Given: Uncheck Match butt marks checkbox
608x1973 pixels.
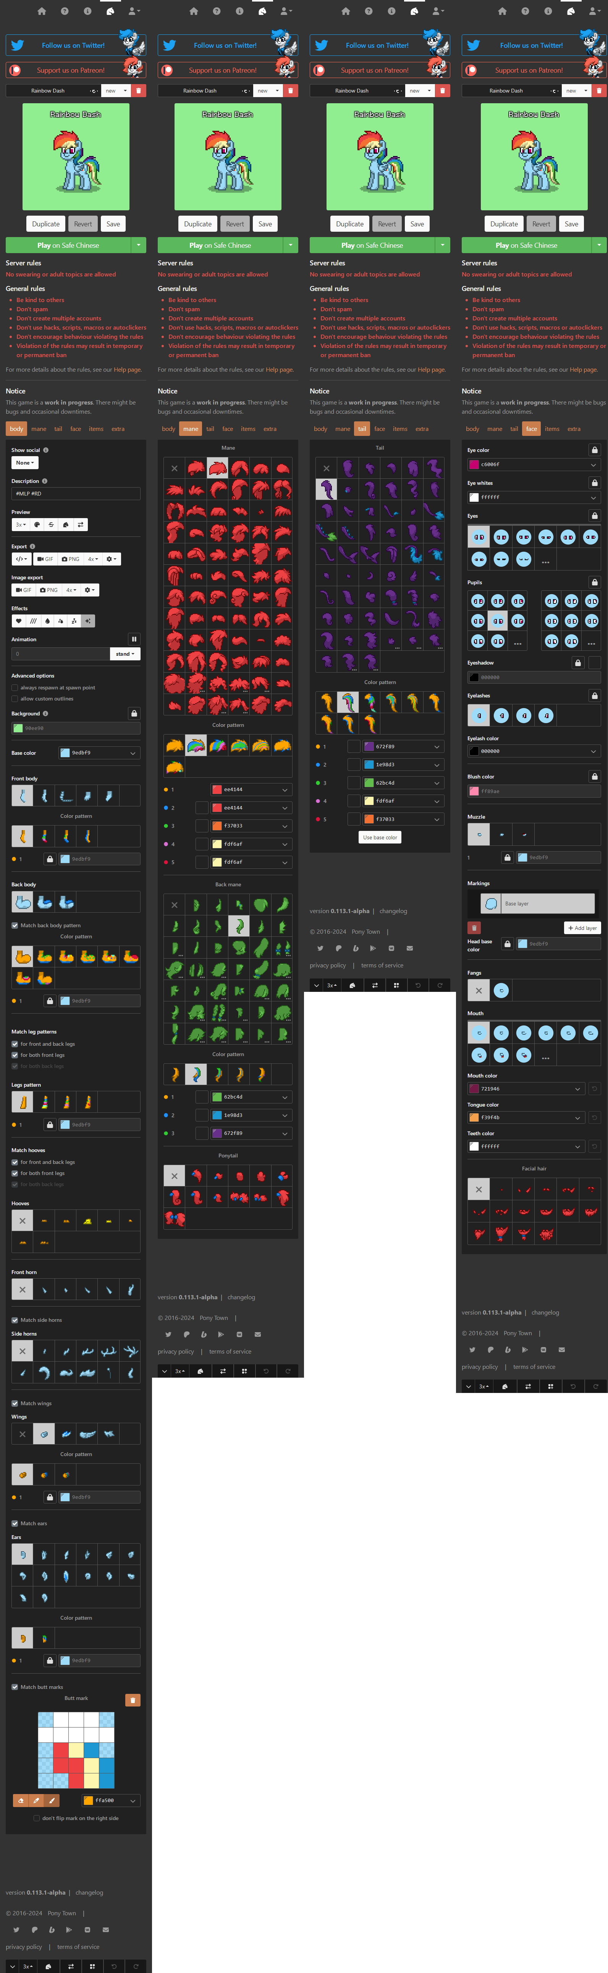Looking at the screenshot, I should pos(15,1687).
